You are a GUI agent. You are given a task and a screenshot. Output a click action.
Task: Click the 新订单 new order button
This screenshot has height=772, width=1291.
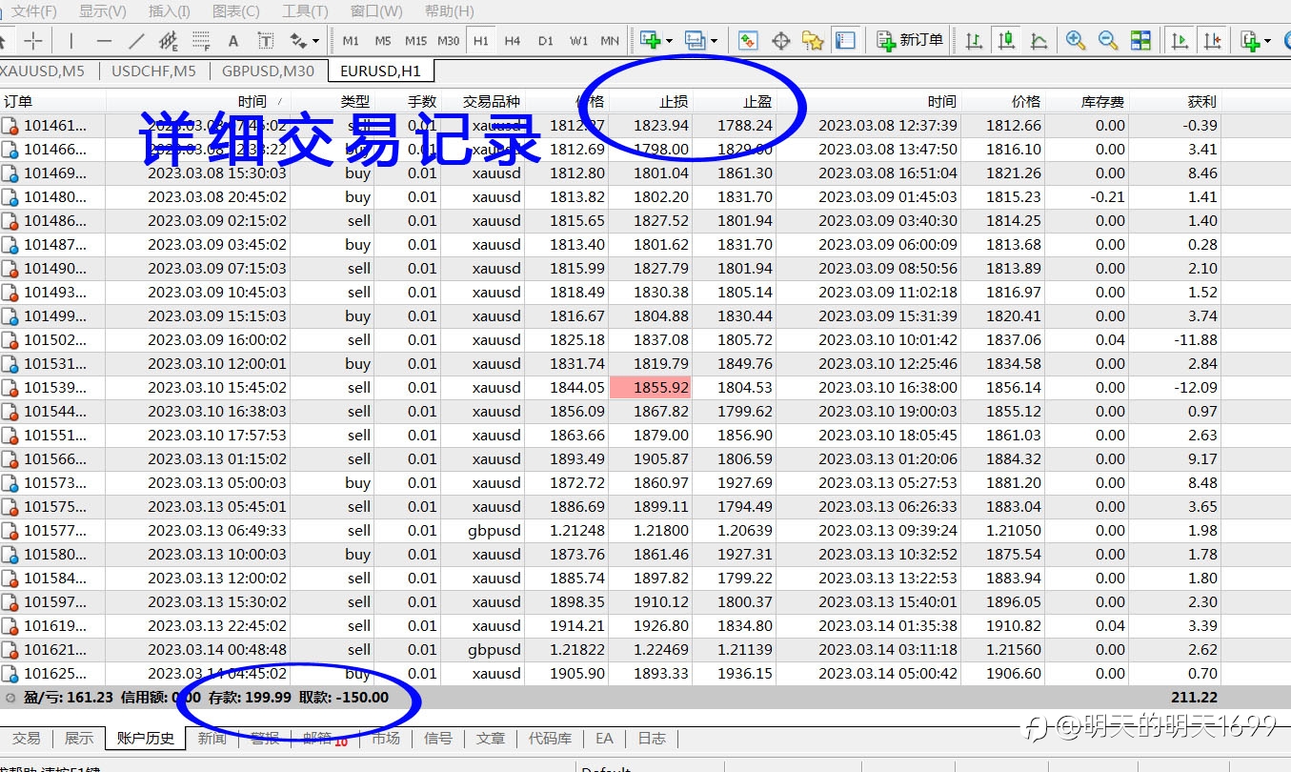pos(910,40)
